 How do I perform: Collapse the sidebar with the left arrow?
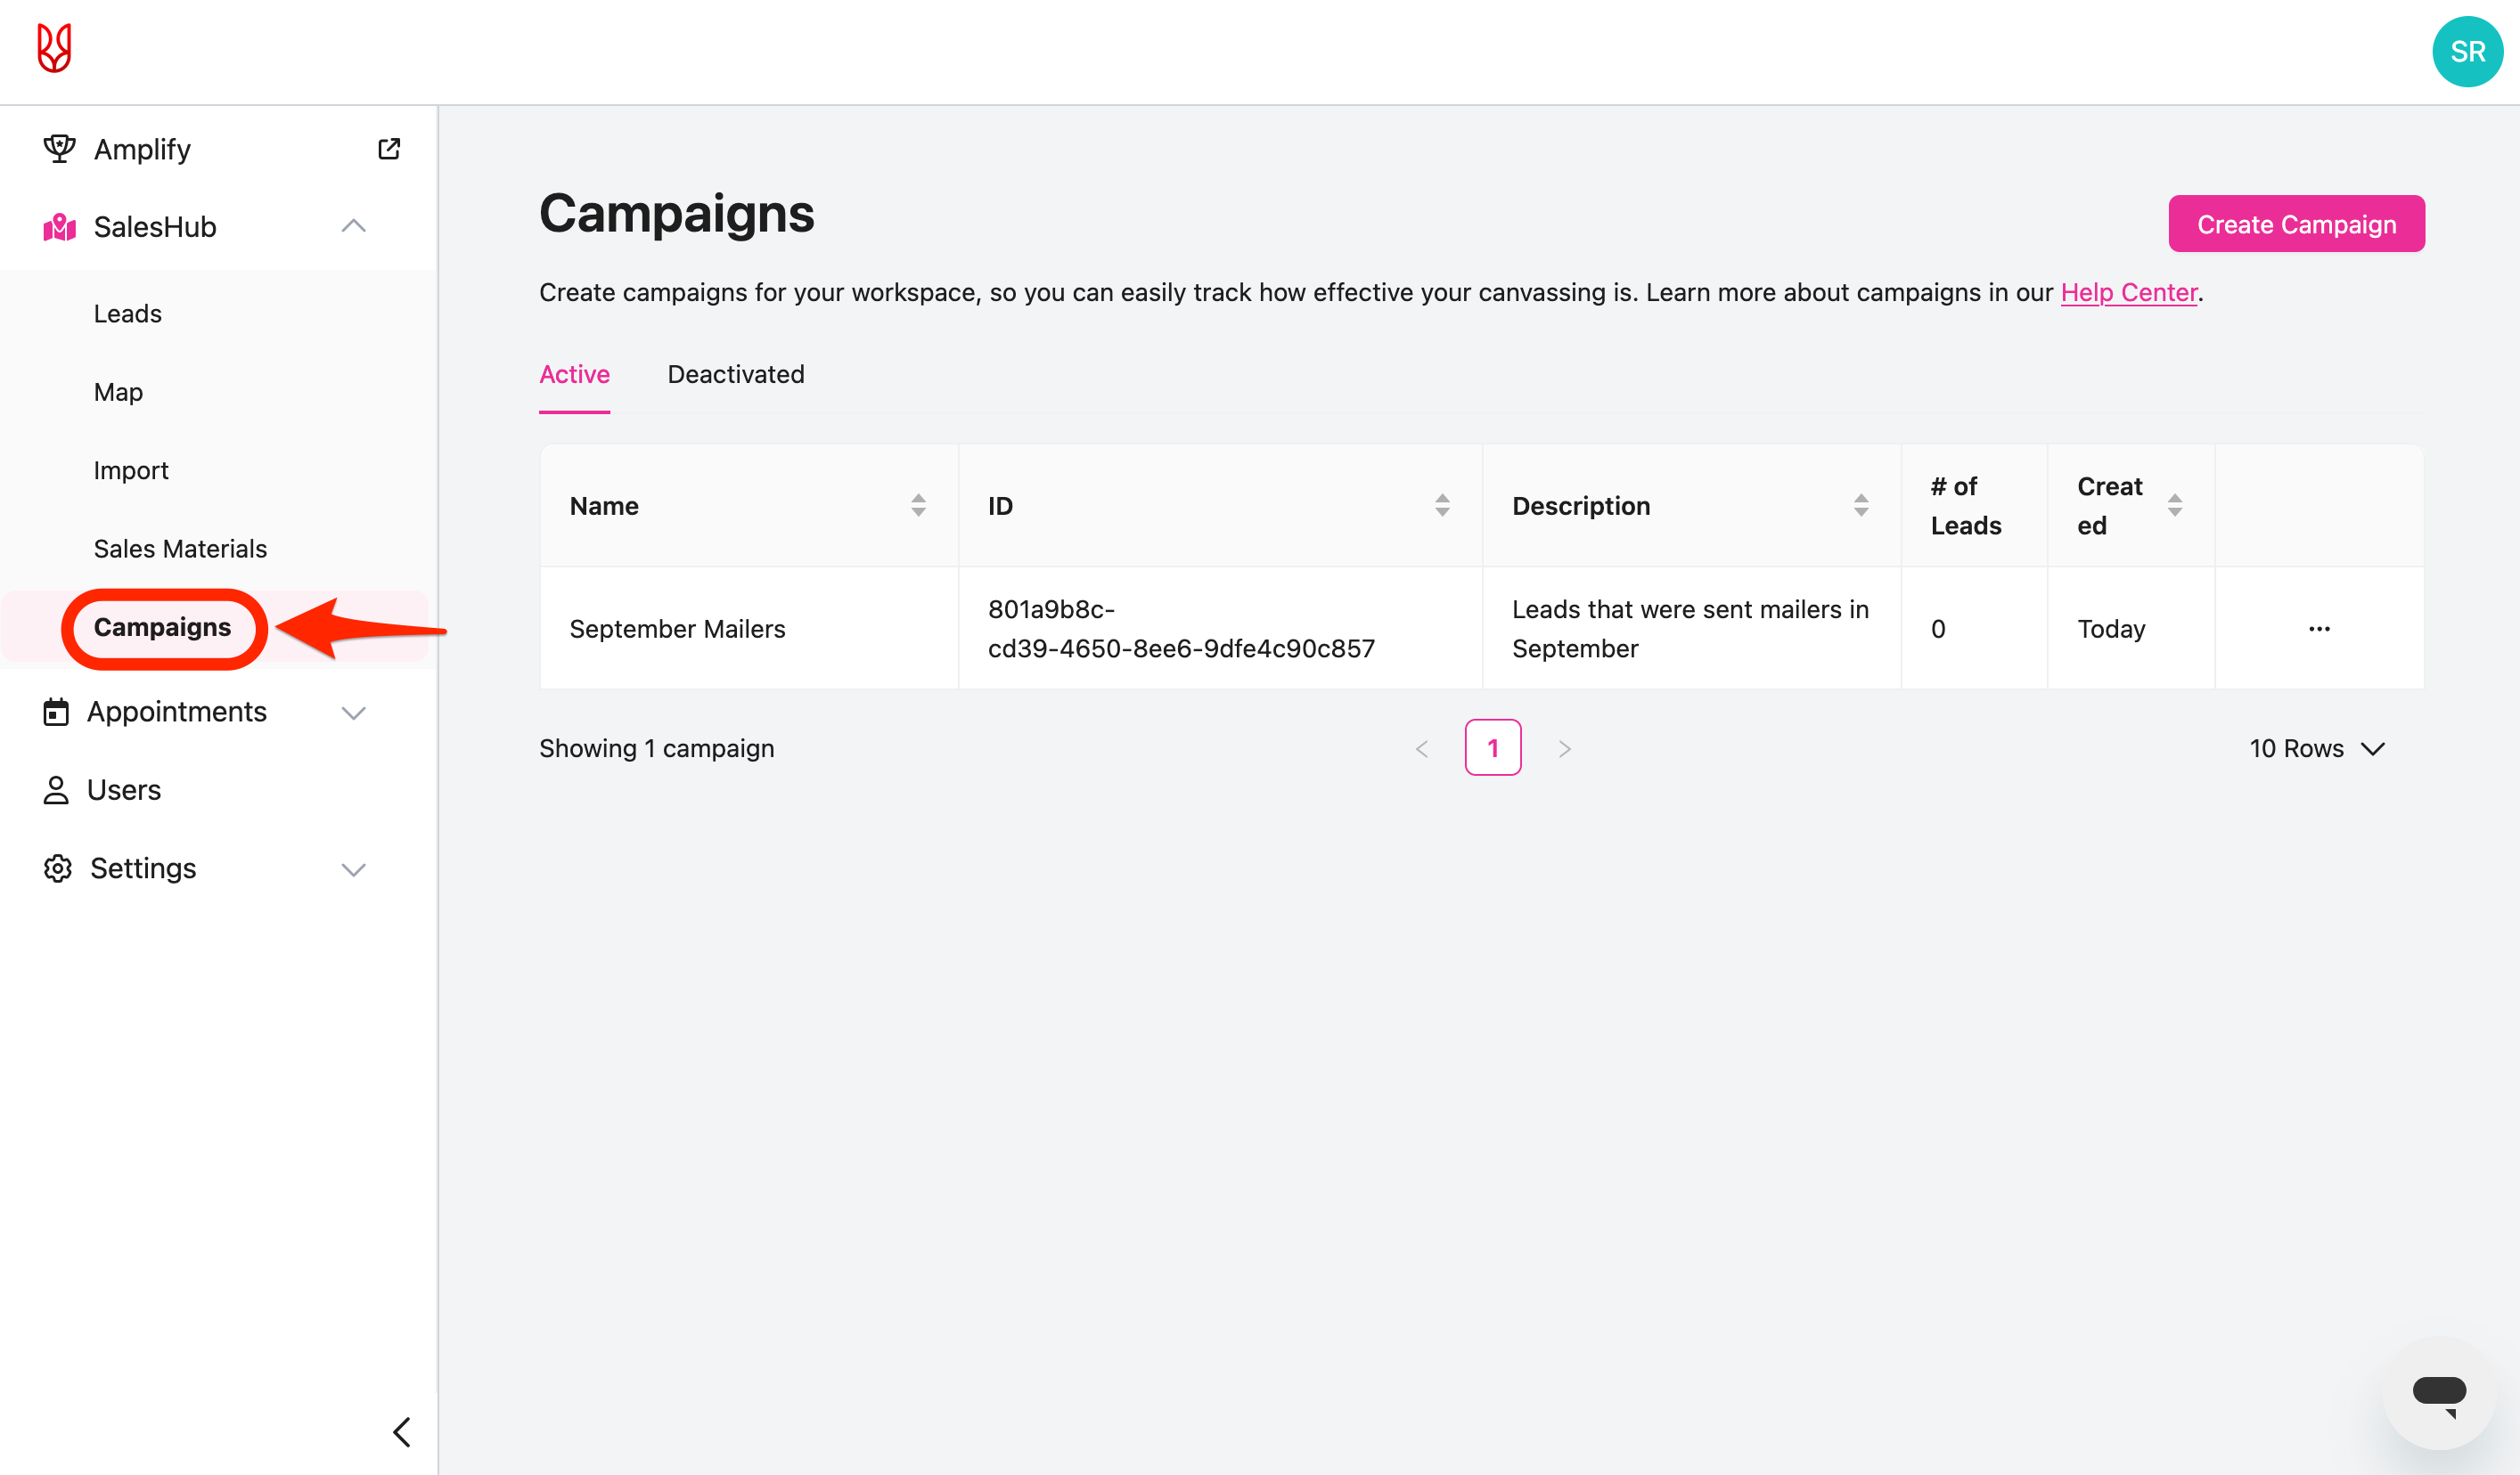402,1432
